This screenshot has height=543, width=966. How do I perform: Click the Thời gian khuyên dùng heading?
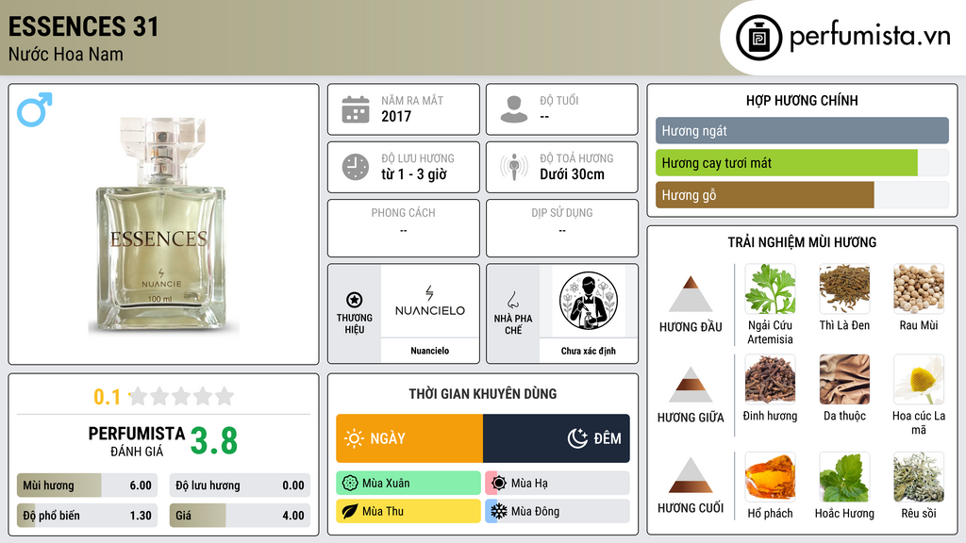coord(483,394)
